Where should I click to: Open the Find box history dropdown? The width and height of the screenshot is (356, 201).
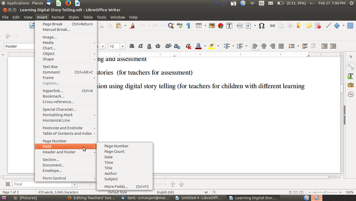click(74, 184)
